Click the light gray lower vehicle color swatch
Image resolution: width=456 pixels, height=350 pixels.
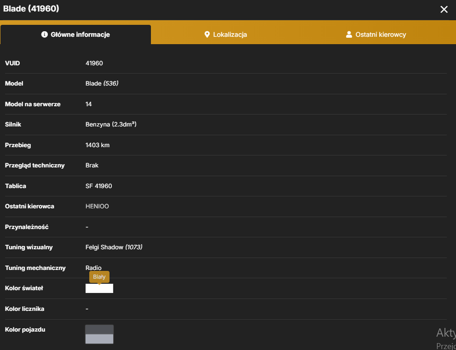point(99,339)
